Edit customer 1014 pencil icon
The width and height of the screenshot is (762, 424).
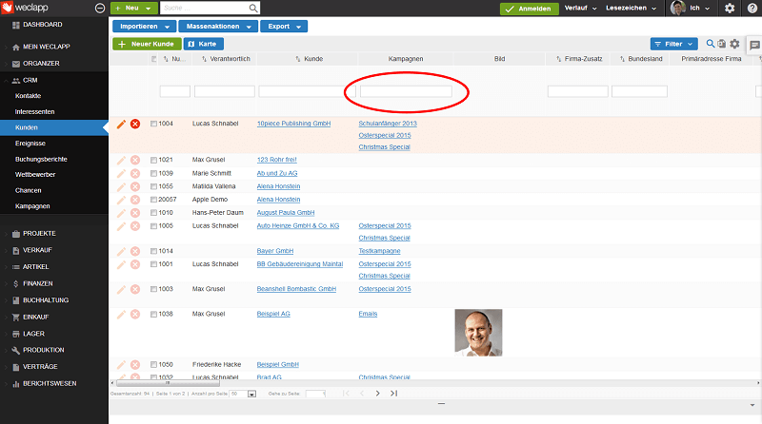tap(121, 251)
